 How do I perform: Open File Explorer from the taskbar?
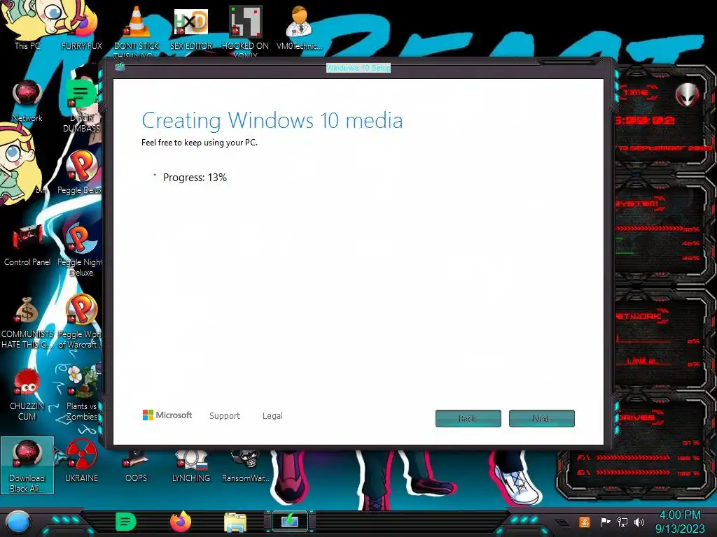pos(235,522)
